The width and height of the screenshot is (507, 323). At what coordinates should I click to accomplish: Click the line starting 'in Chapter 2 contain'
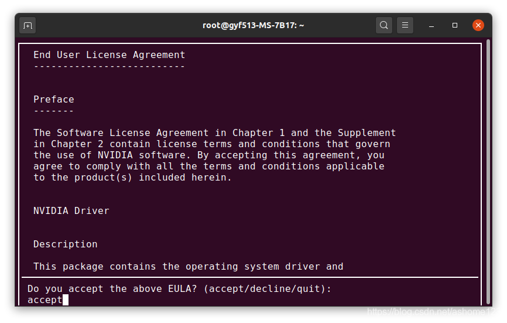(x=212, y=144)
